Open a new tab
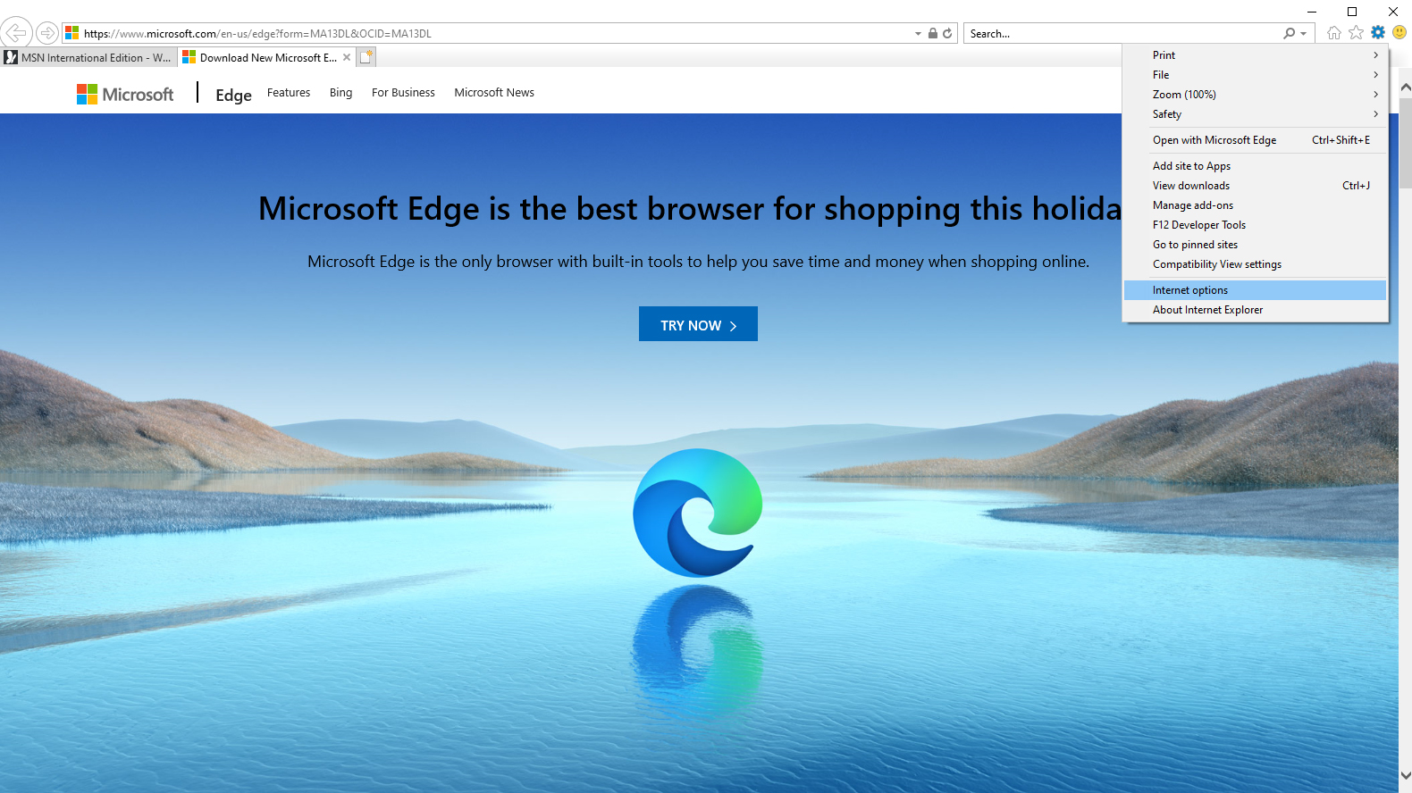The image size is (1412, 793). (366, 57)
